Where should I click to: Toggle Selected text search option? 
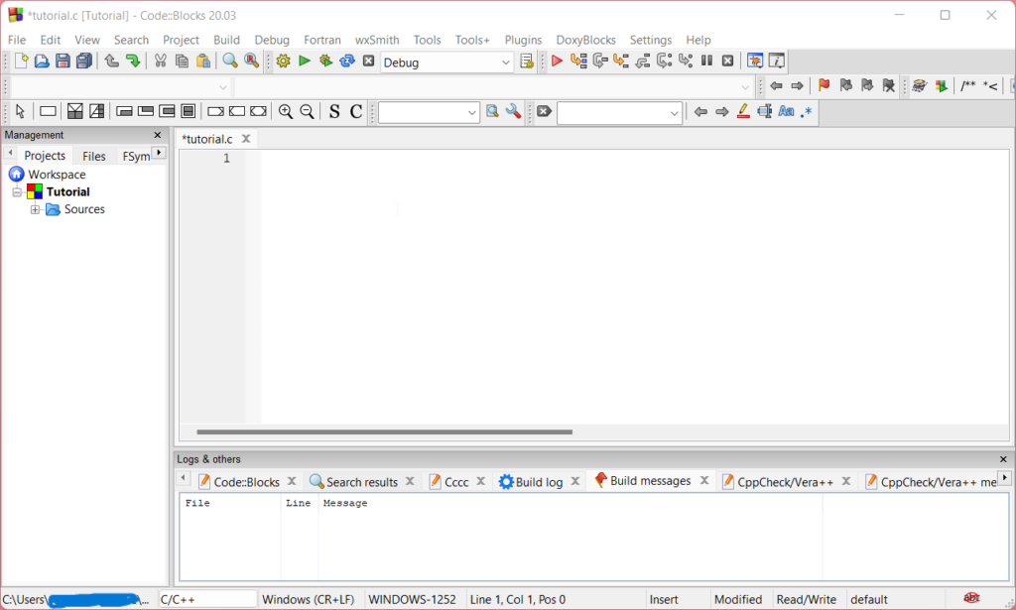765,111
